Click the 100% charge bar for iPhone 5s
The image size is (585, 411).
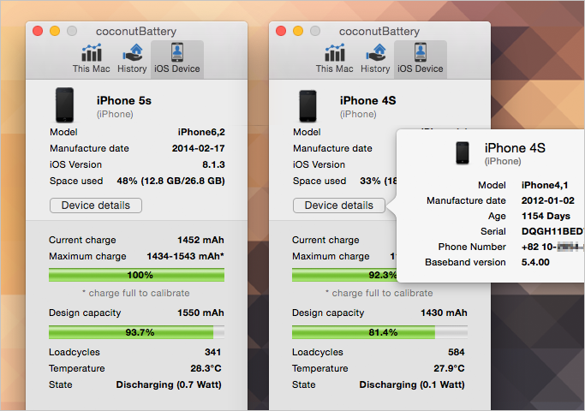click(136, 275)
